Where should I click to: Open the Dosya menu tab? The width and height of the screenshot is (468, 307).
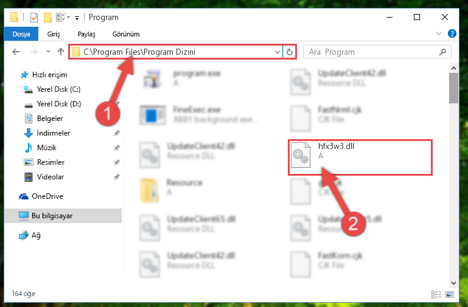point(21,34)
